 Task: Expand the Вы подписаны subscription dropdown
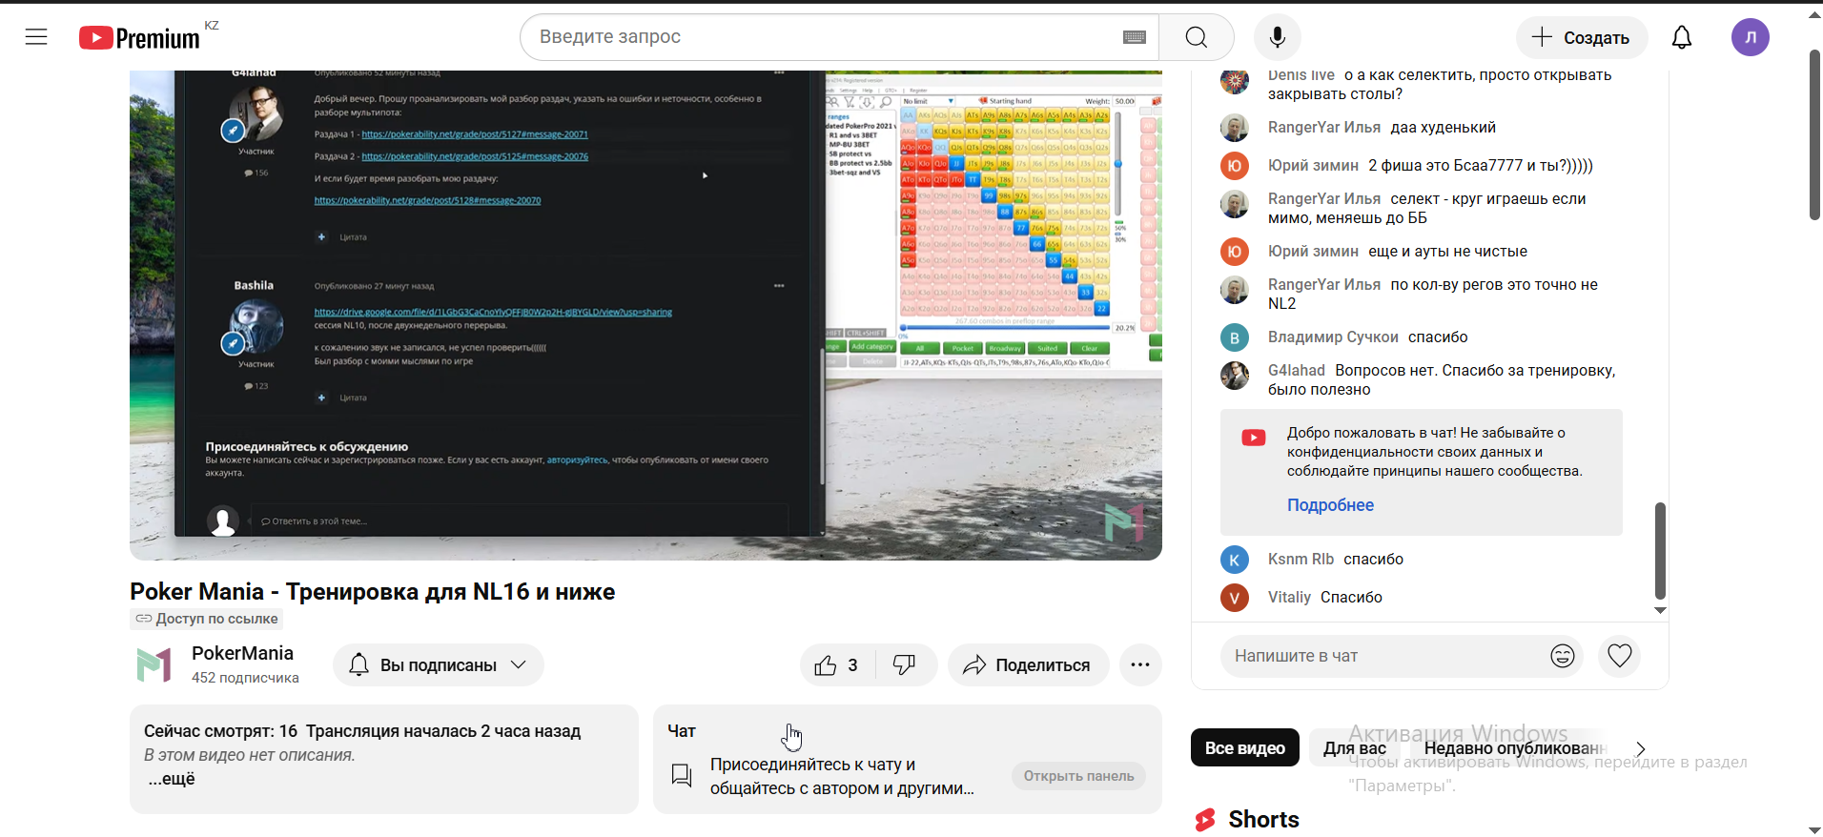(x=439, y=665)
